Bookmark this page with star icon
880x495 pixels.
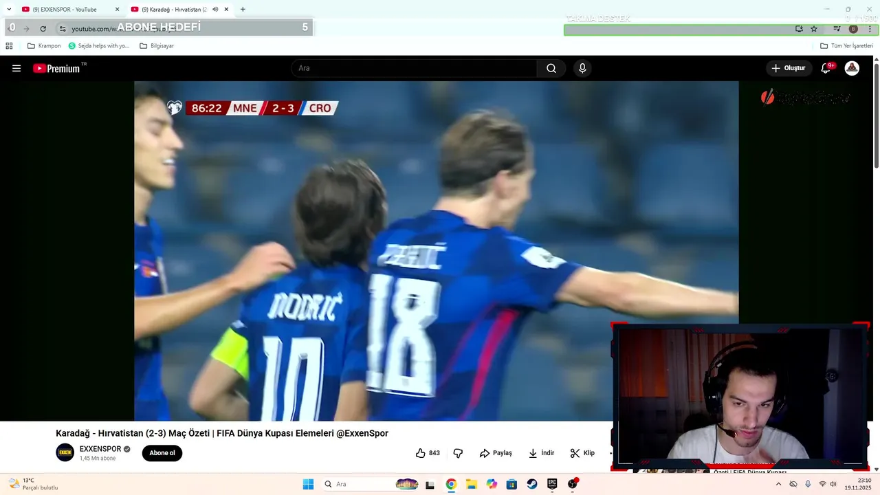click(814, 29)
